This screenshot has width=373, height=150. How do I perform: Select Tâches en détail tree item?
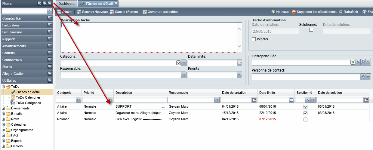click(28, 92)
